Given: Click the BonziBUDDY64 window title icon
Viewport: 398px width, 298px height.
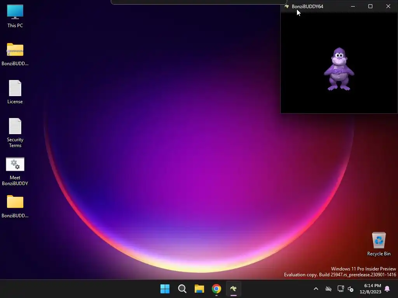Looking at the screenshot, I should click(286, 6).
